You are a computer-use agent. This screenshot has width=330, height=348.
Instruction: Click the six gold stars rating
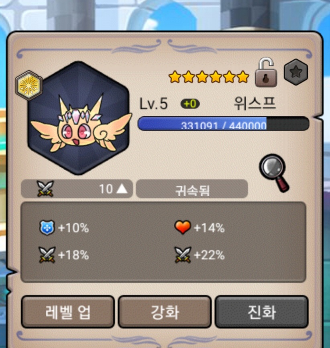(x=209, y=77)
